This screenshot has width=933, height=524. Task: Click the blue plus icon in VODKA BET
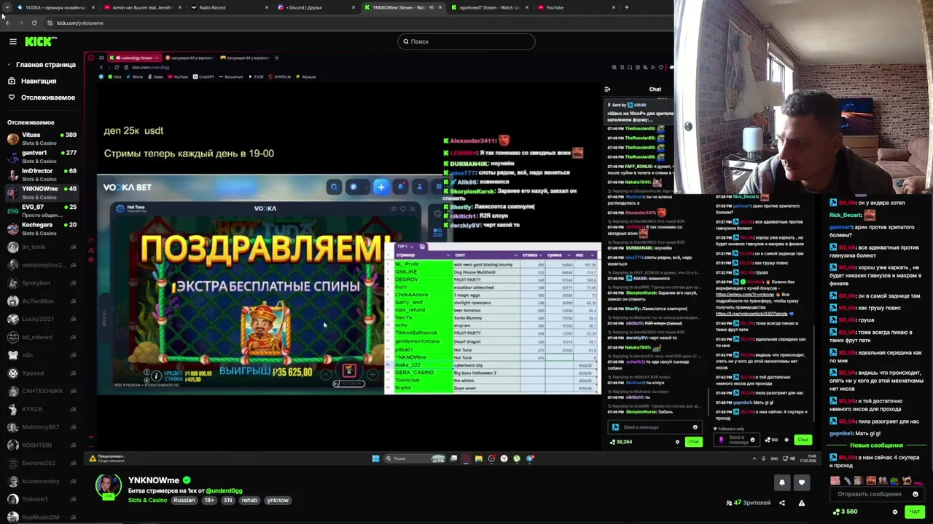tap(380, 187)
